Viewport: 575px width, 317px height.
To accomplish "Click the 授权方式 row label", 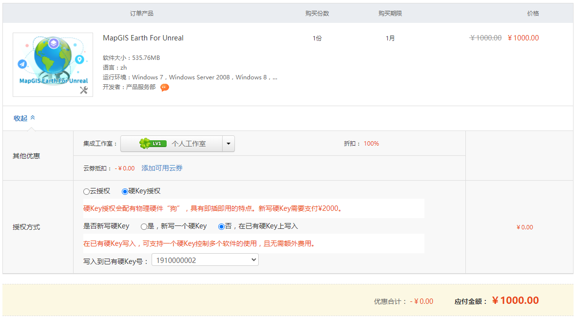I will (x=26, y=227).
